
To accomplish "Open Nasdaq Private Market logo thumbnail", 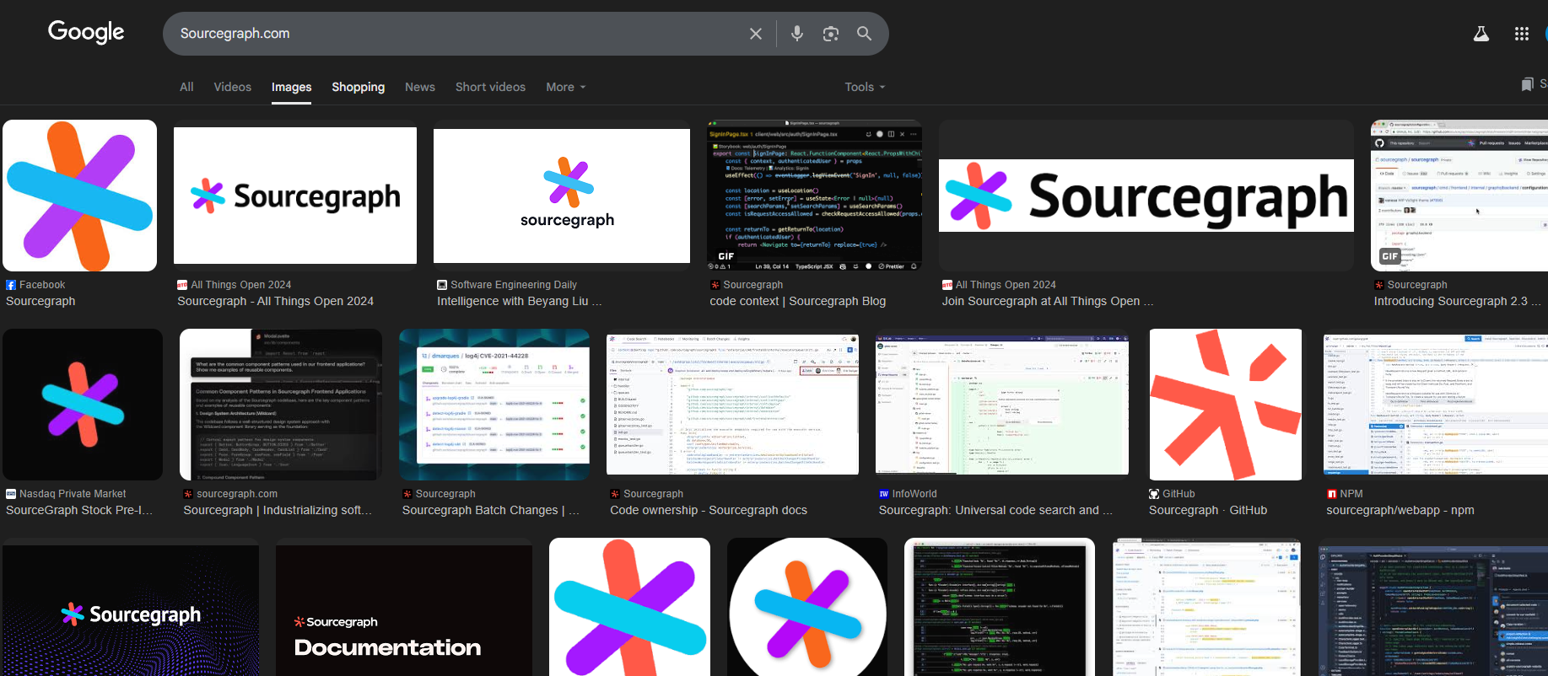I will 83,405.
